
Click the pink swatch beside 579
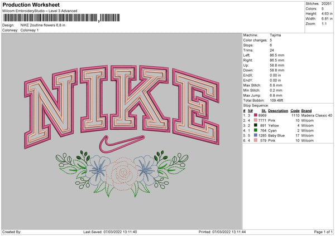[x=256, y=140]
